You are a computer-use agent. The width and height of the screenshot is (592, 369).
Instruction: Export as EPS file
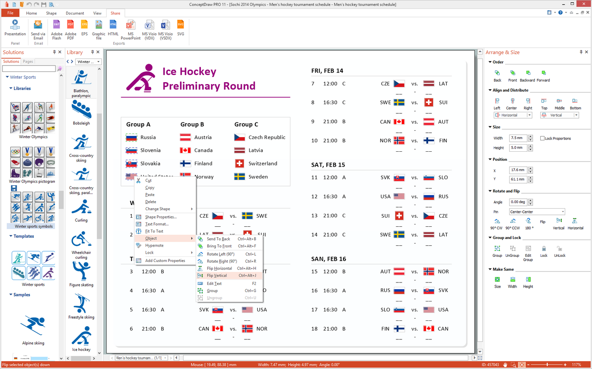pyautogui.click(x=84, y=28)
